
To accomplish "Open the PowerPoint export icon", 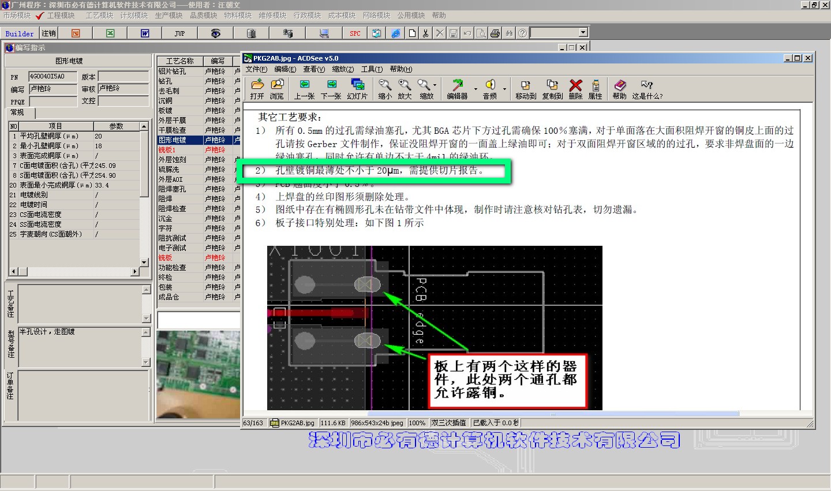I will tap(76, 33).
